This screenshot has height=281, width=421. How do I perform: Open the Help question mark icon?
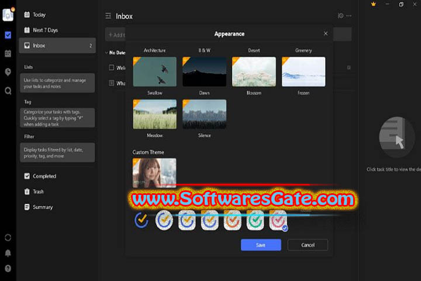(x=8, y=268)
